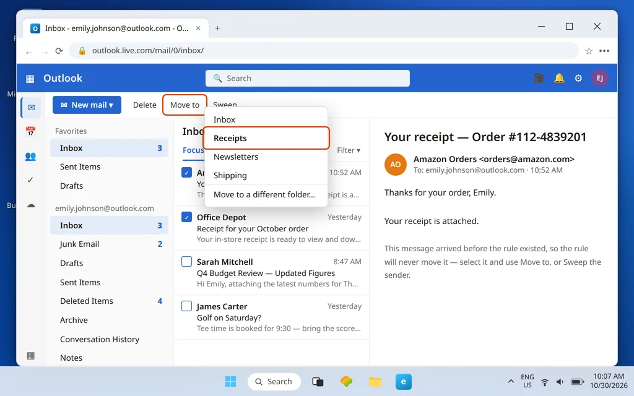
Task: Open the browser more options menu
Action: pyautogui.click(x=604, y=51)
